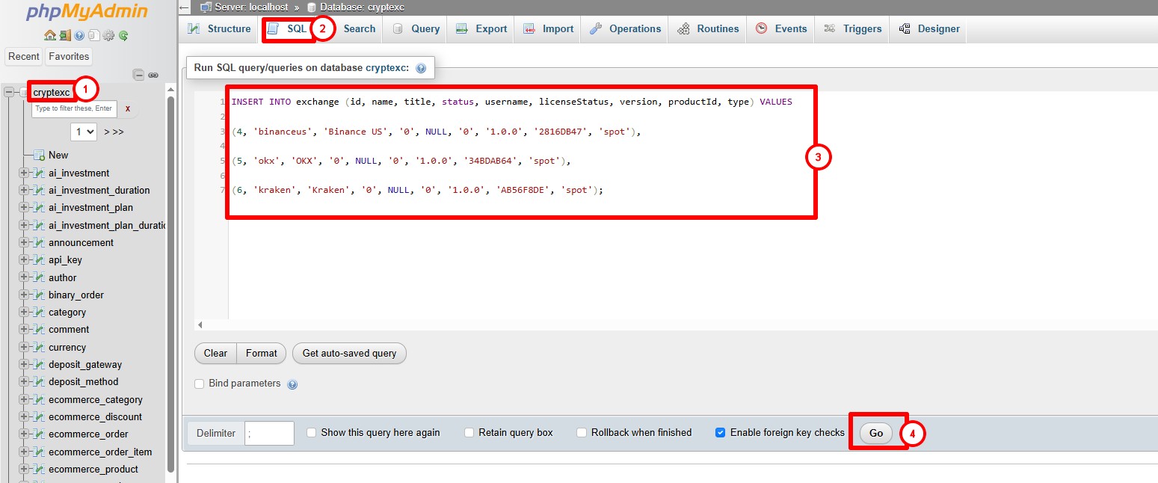Image resolution: width=1158 pixels, height=483 pixels.
Task: Open the Favorites tables button
Action: tap(69, 56)
